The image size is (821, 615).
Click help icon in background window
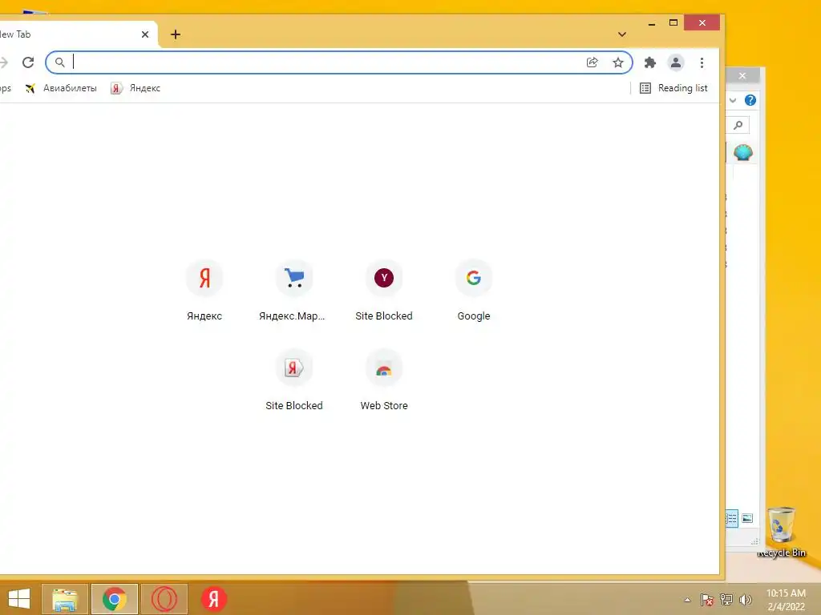pyautogui.click(x=750, y=100)
